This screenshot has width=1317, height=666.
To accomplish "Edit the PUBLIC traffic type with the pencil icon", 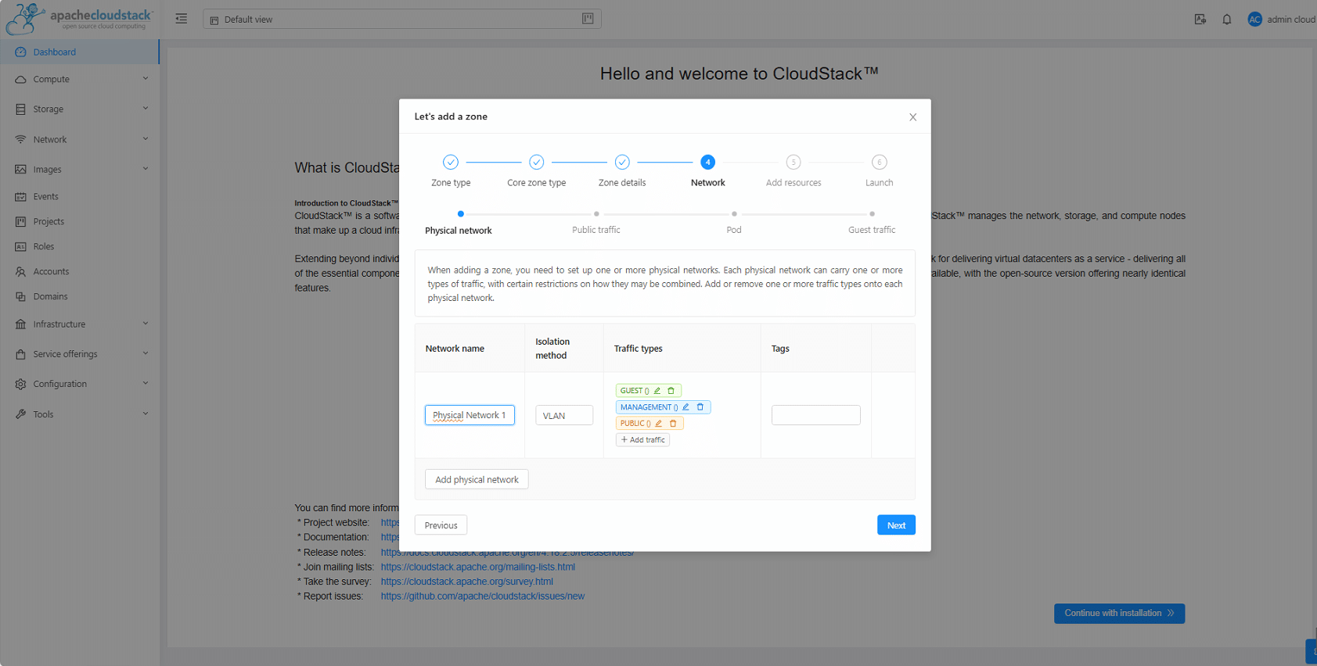I will point(659,424).
